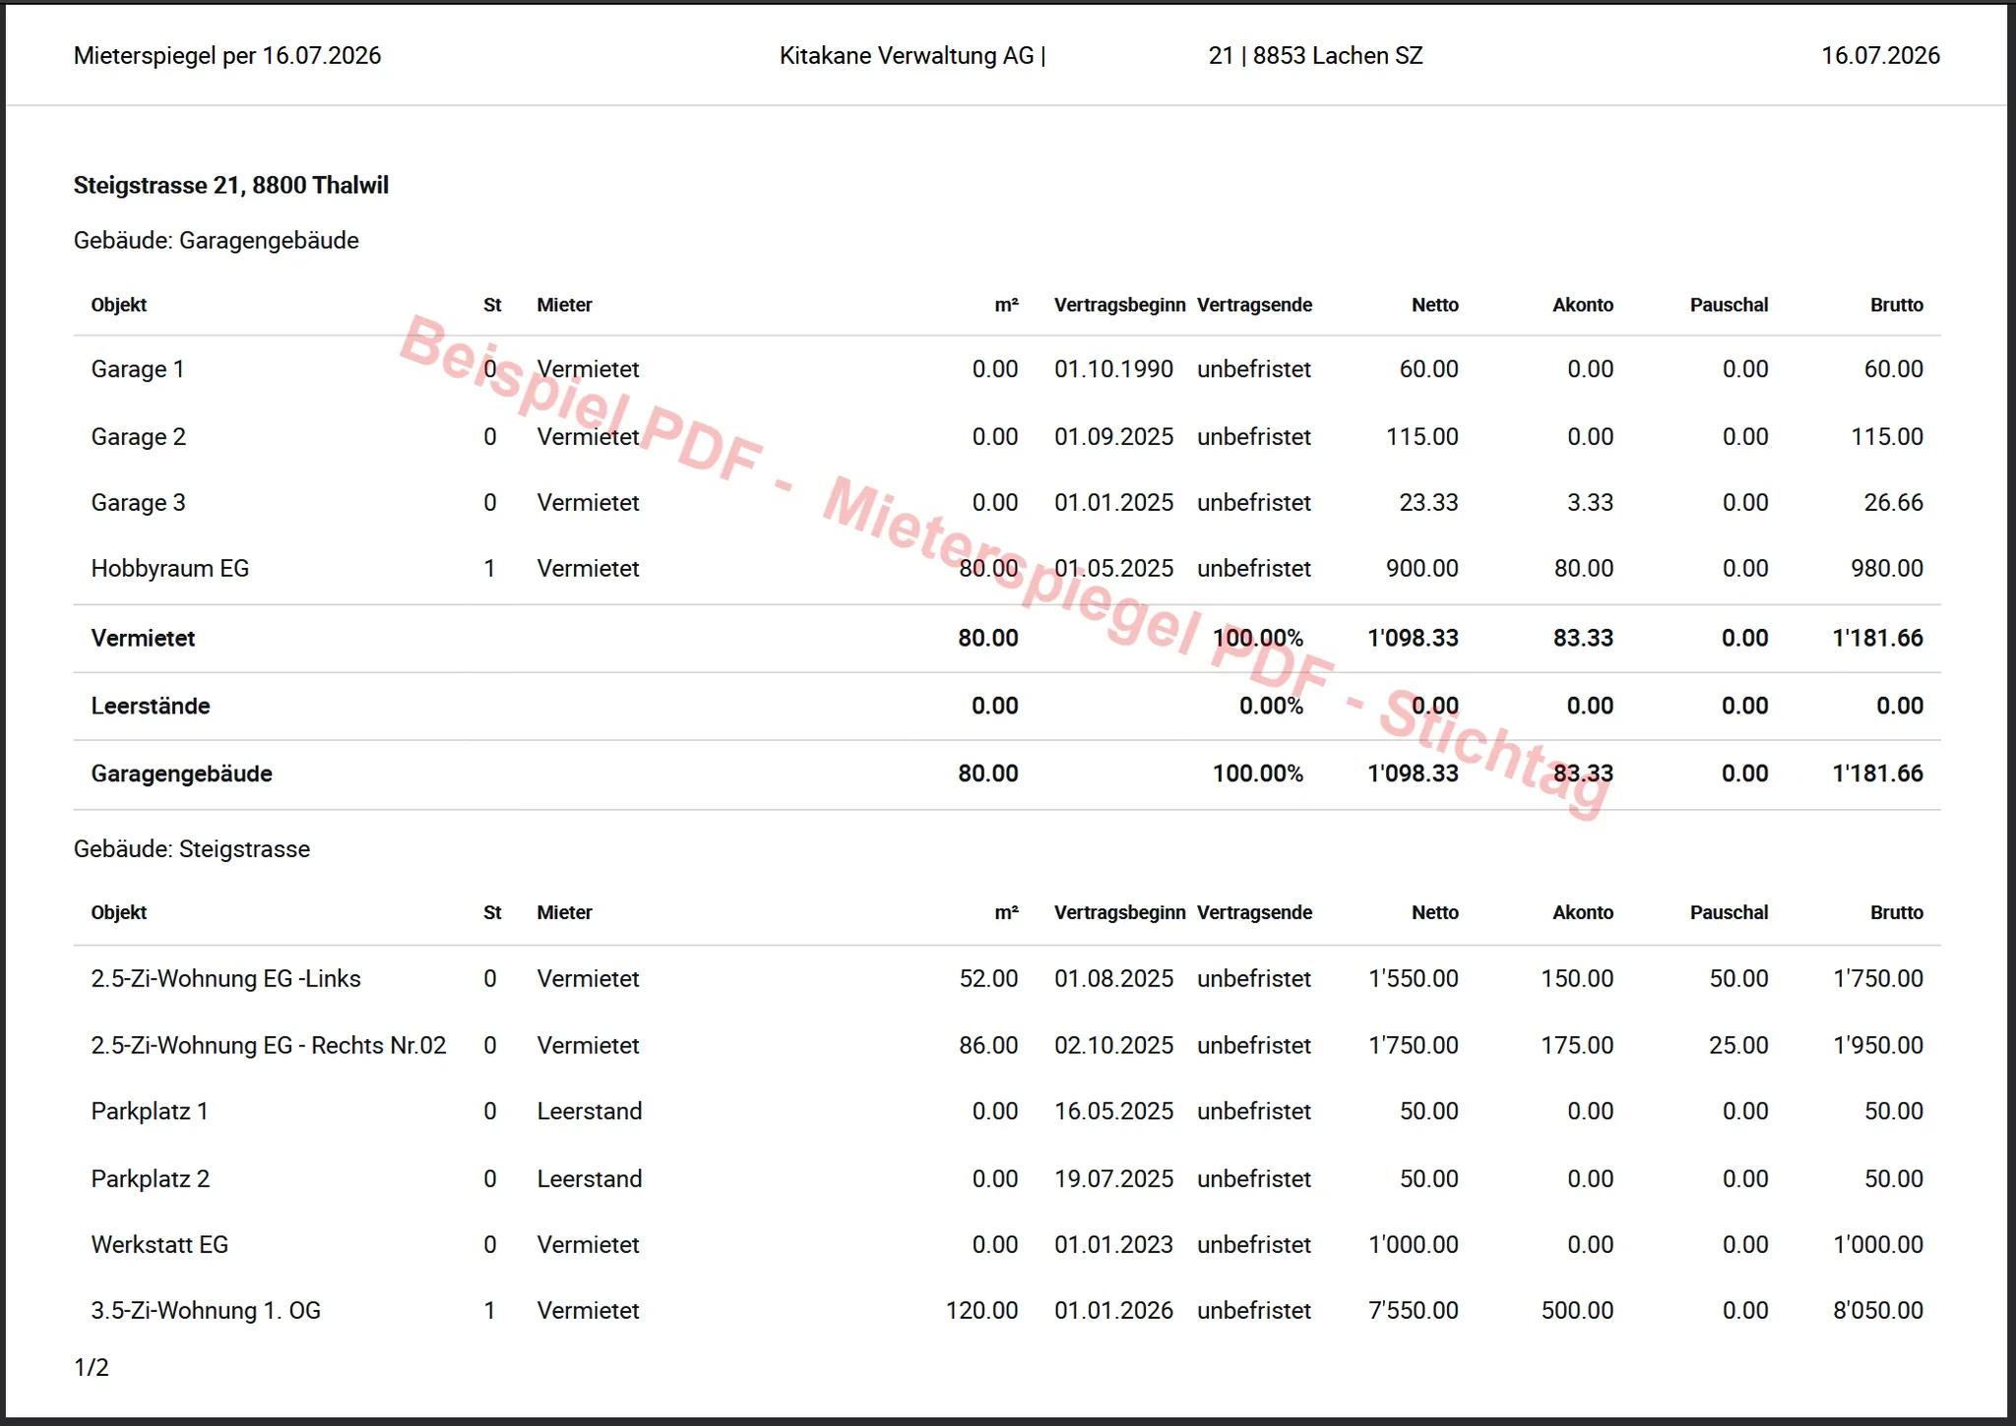The height and width of the screenshot is (1426, 2016).
Task: Select the 'Leerstände' summary row label
Action: click(x=151, y=706)
